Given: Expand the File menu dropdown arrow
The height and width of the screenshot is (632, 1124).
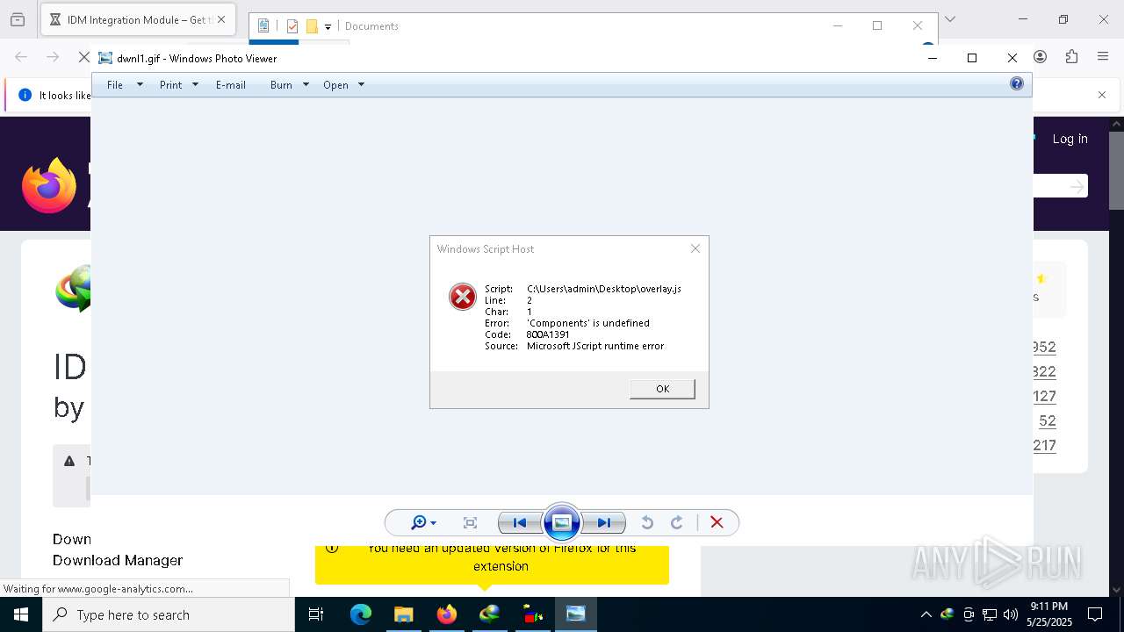Looking at the screenshot, I should 140,85.
